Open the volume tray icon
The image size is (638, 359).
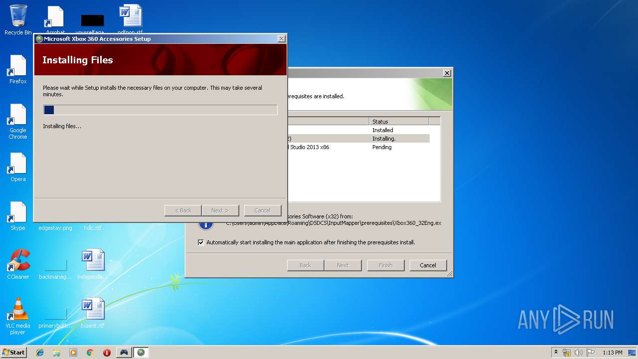(579, 353)
